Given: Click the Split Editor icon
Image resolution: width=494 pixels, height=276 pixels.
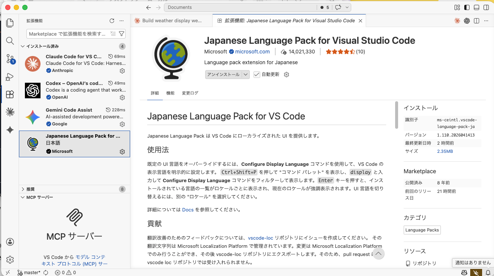Looking at the screenshot, I should click(x=477, y=21).
